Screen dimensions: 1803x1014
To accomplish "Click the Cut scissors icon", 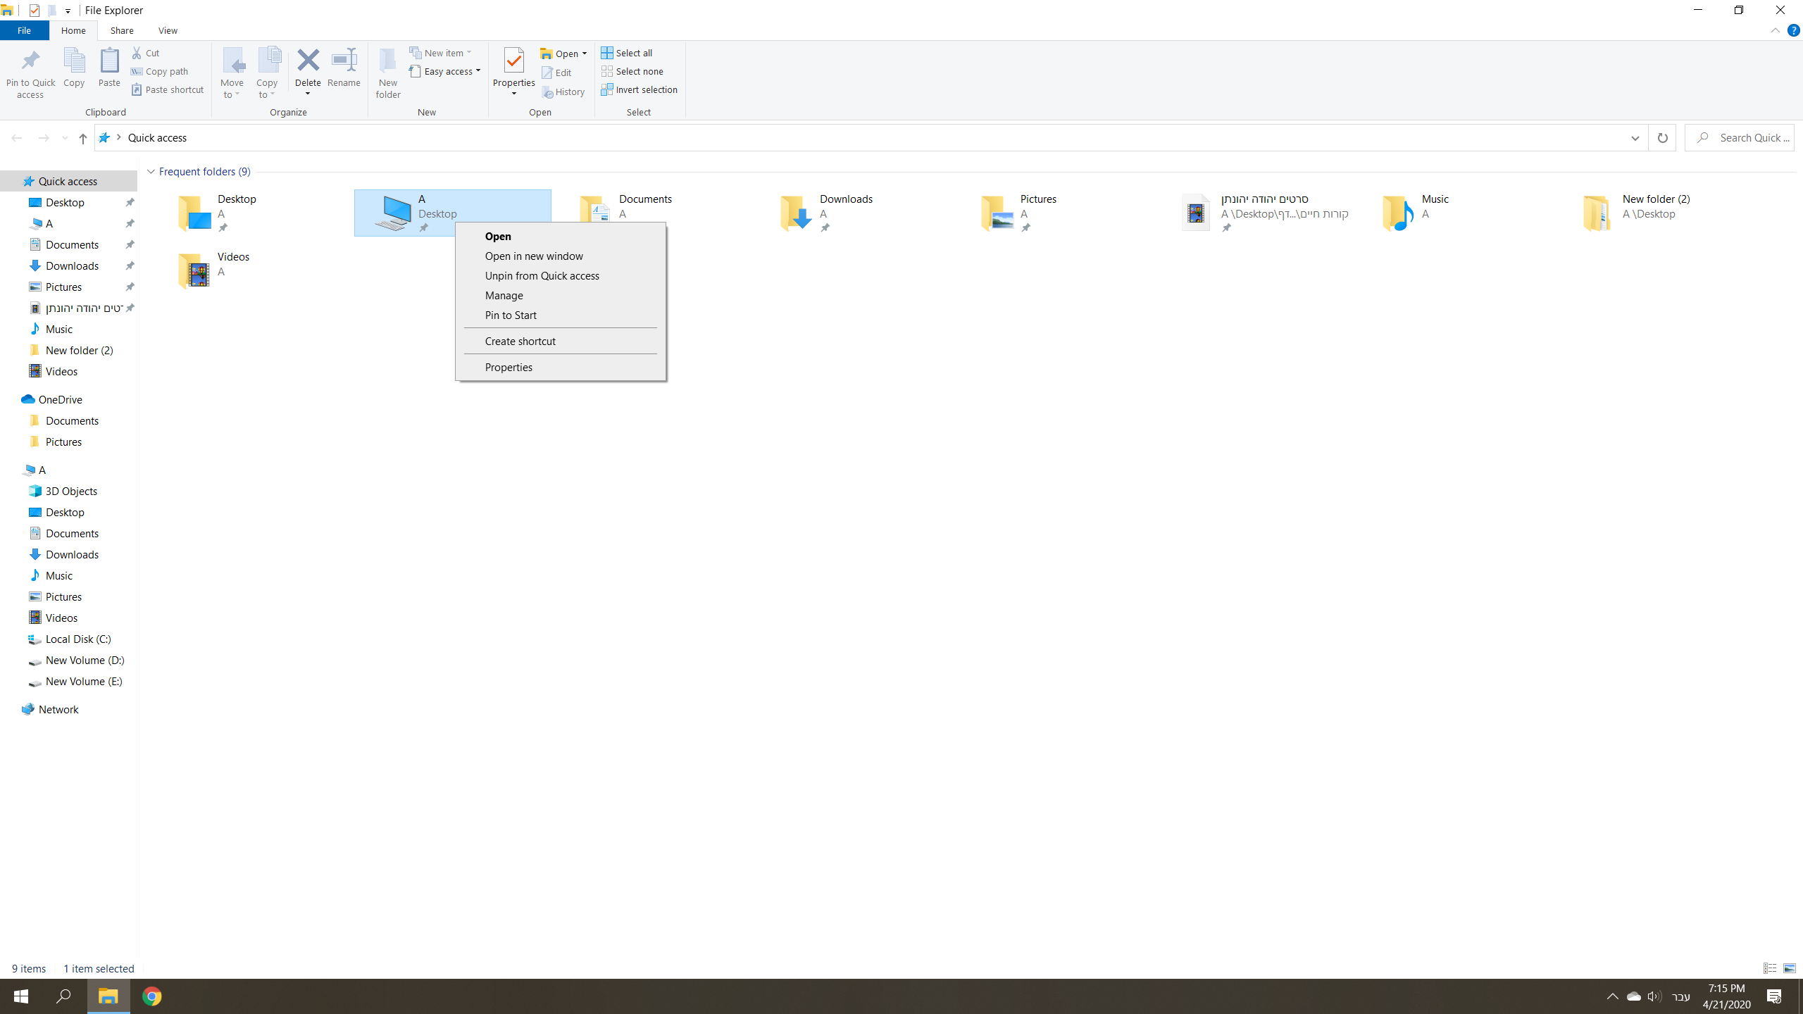I will pyautogui.click(x=137, y=53).
